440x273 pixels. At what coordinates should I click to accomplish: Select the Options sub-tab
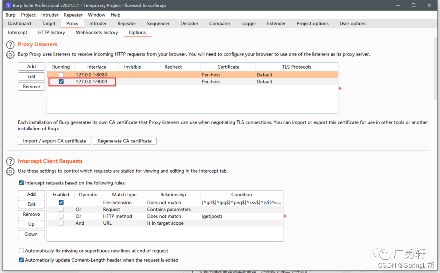(x=137, y=33)
